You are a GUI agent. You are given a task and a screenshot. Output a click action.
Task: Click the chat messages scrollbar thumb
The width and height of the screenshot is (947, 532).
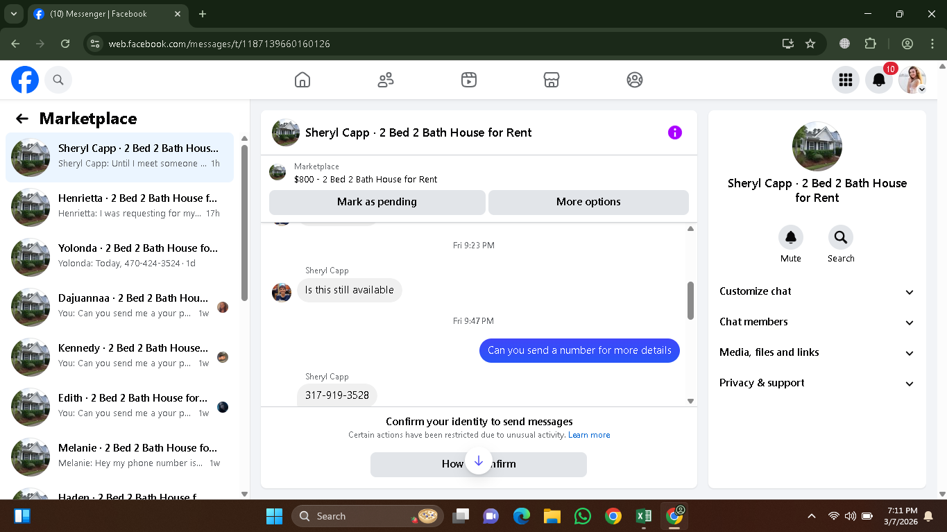pos(690,300)
